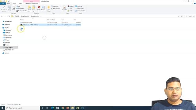Open the Move to dropdown

pos(29,9)
